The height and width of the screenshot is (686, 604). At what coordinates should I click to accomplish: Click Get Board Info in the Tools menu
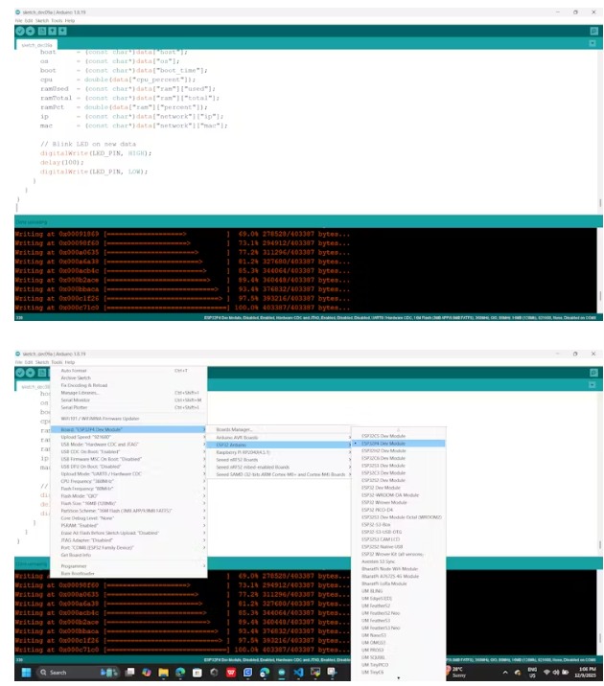click(x=76, y=555)
